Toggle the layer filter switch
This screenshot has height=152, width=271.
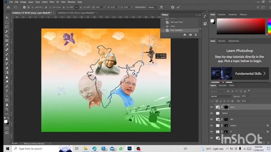pyautogui.click(x=249, y=91)
